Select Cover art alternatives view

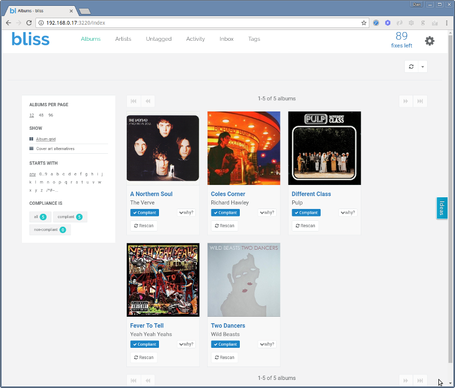(x=55, y=148)
